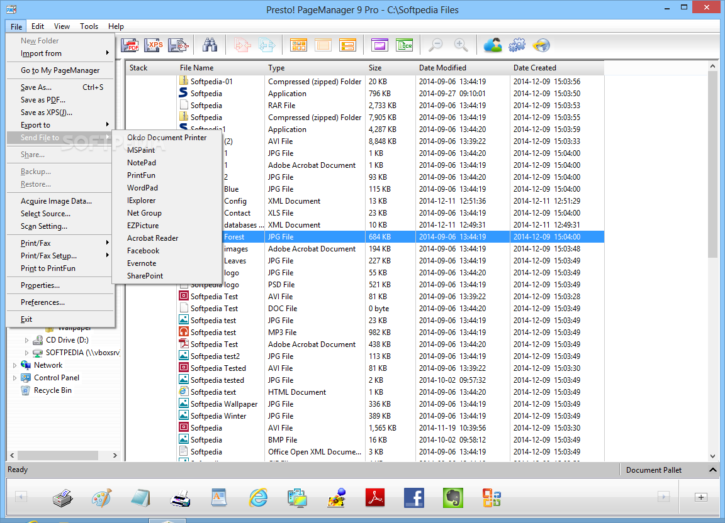
Task: Click the scanner export toolbar icon after XPS
Action: [x=178, y=45]
